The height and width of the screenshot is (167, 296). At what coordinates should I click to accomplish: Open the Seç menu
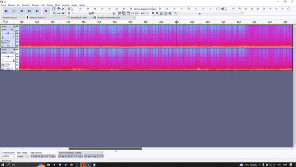(x=18, y=5)
